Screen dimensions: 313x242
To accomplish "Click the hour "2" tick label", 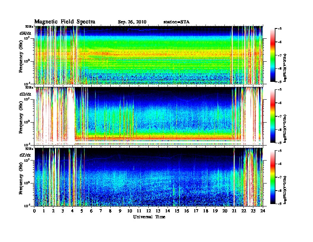I will 53,211.
